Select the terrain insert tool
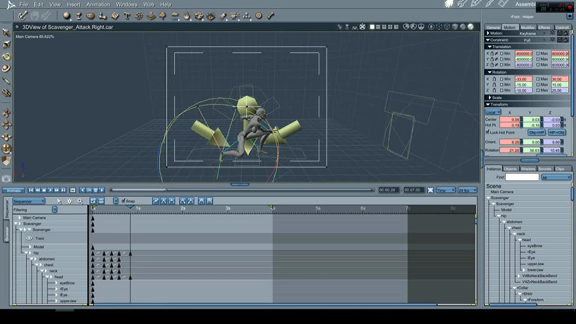Image resolution: width=576 pixels, height=324 pixels. [x=151, y=16]
